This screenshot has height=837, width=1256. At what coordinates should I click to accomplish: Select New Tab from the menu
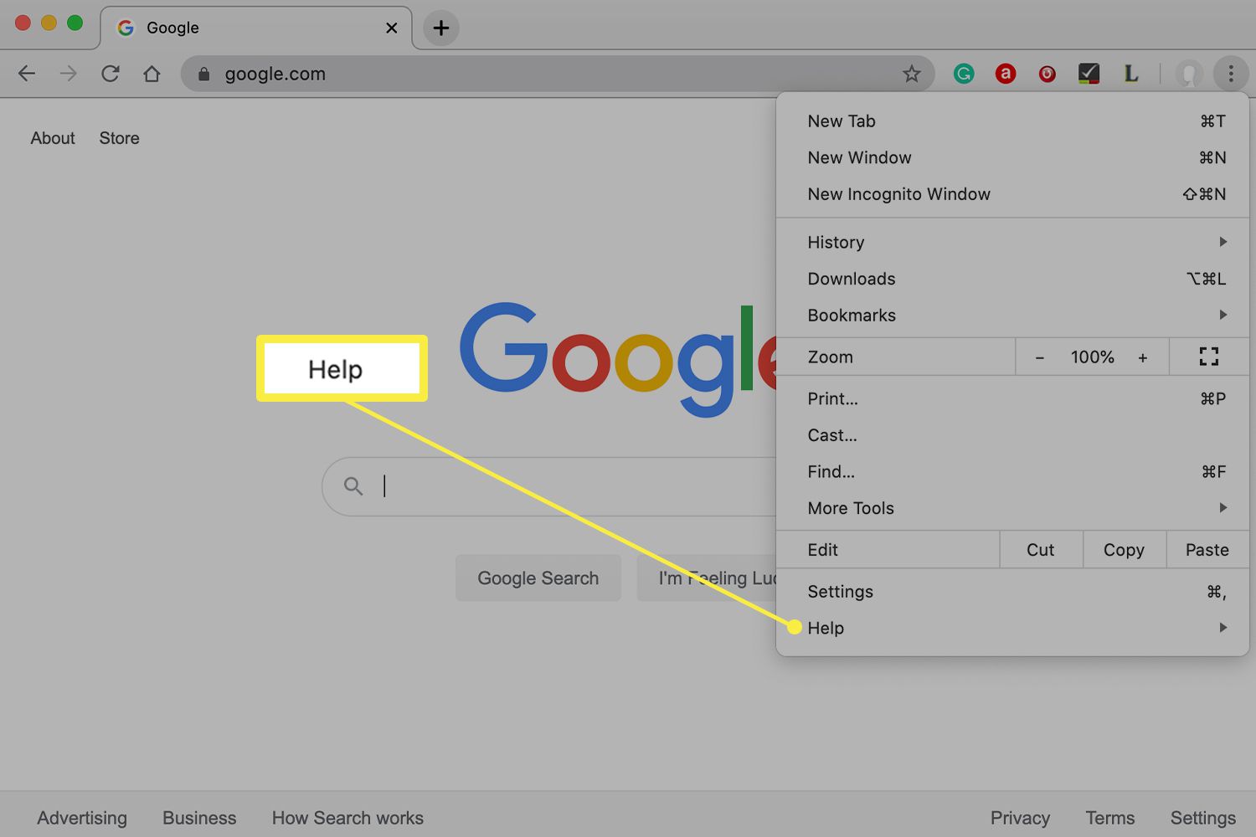click(x=1012, y=121)
